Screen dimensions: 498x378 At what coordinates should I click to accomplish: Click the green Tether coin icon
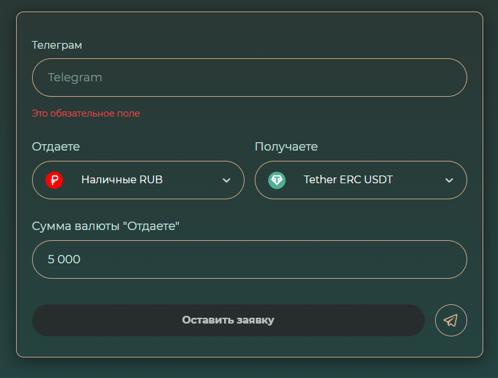pos(277,180)
